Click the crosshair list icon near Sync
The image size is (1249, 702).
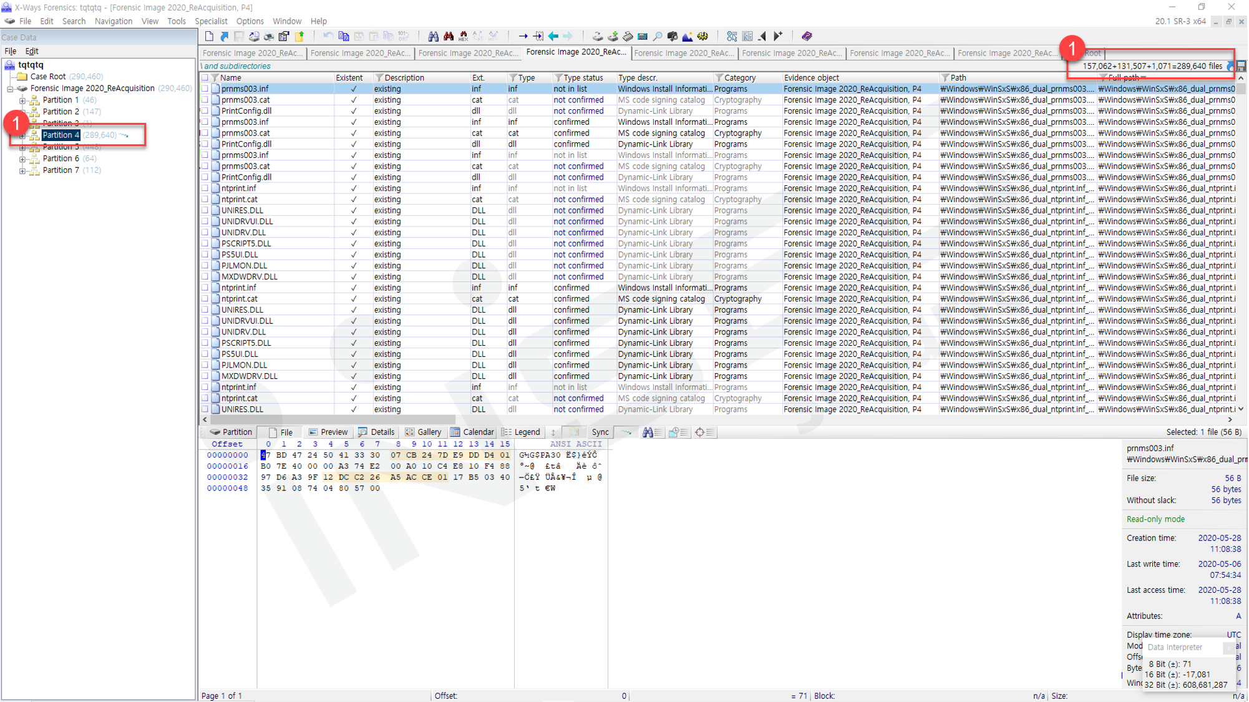point(704,432)
